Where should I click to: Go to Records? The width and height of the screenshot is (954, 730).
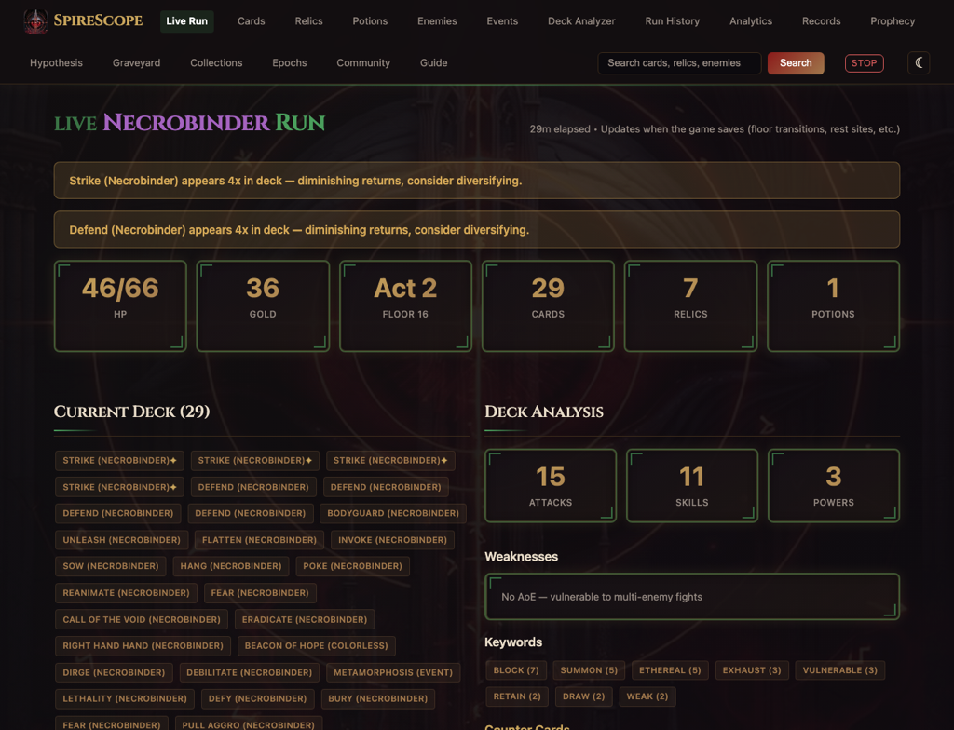[821, 21]
